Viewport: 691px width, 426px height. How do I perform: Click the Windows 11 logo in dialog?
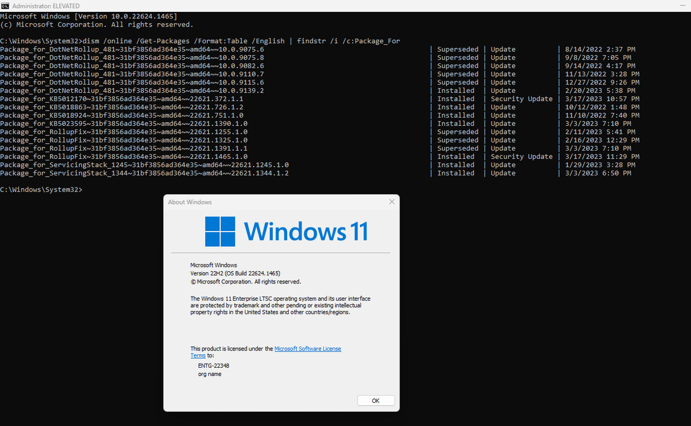click(287, 232)
